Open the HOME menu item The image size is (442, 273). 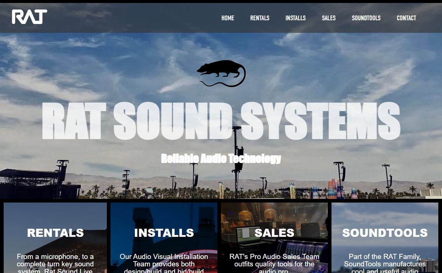coord(228,18)
